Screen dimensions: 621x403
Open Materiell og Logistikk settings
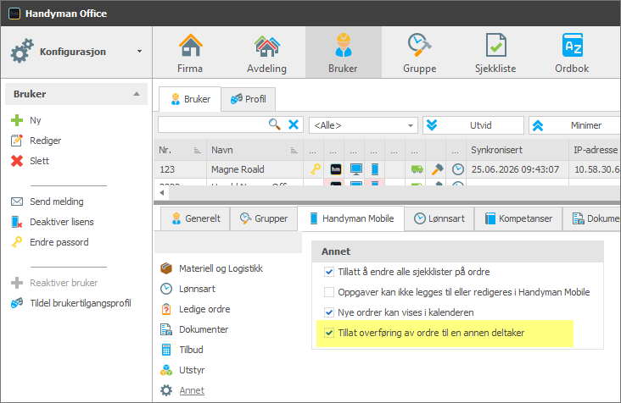point(211,268)
